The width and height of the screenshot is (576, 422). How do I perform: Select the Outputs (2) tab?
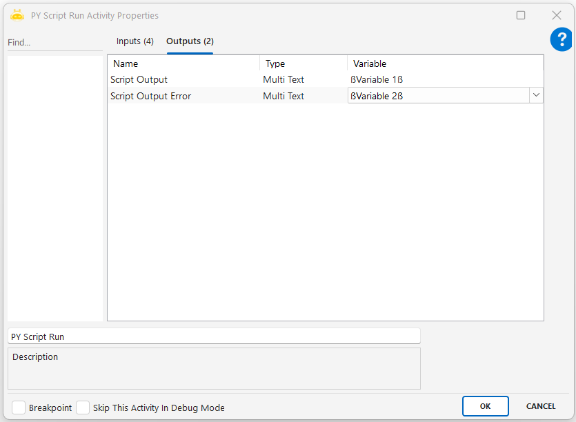pyautogui.click(x=190, y=41)
